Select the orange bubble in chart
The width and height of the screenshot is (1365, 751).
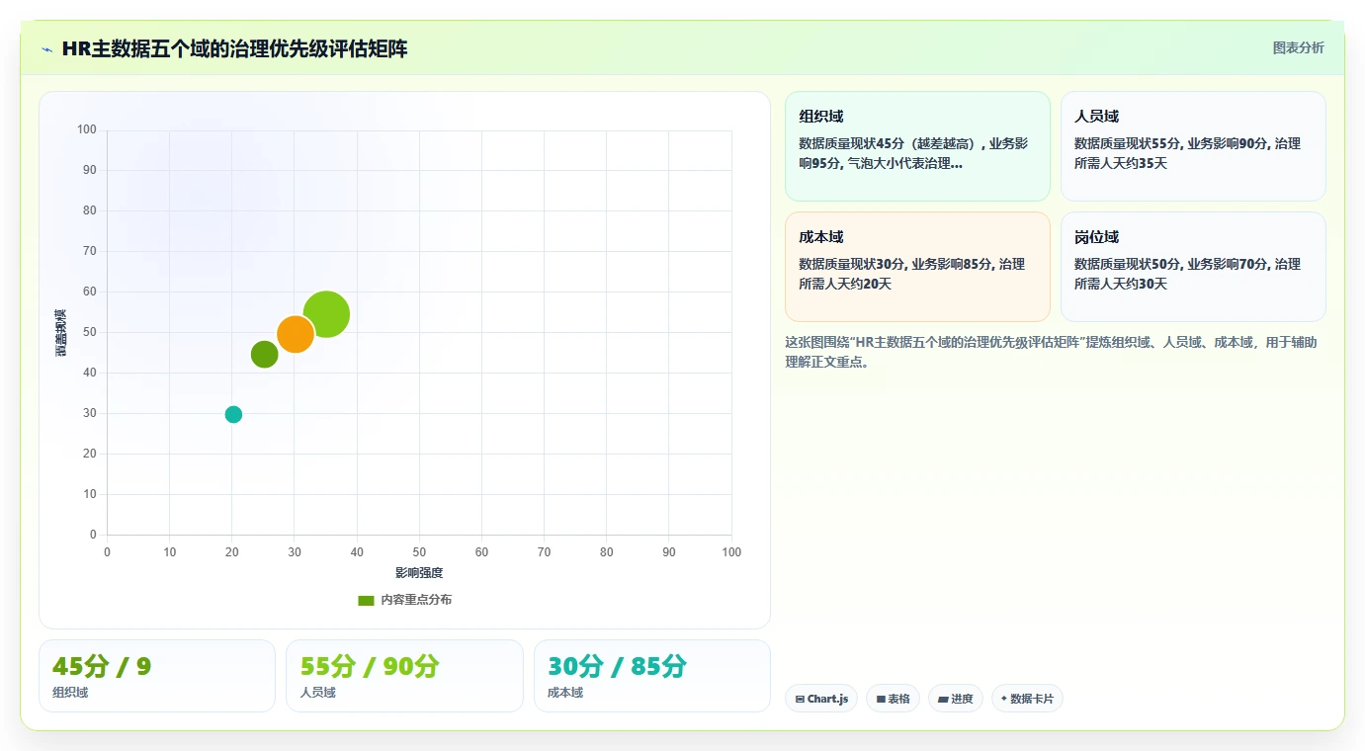(x=296, y=334)
